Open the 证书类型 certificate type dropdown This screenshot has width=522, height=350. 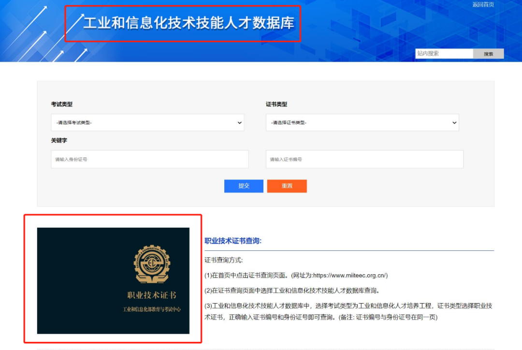point(364,122)
